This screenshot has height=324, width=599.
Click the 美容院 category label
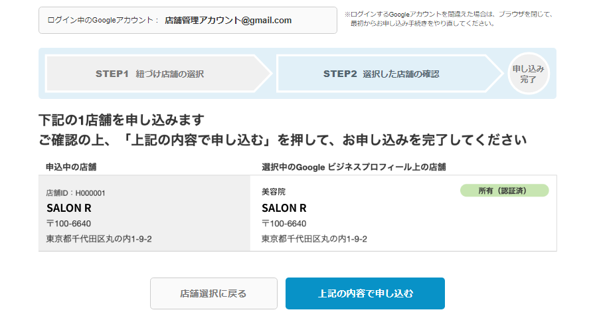[x=274, y=191]
